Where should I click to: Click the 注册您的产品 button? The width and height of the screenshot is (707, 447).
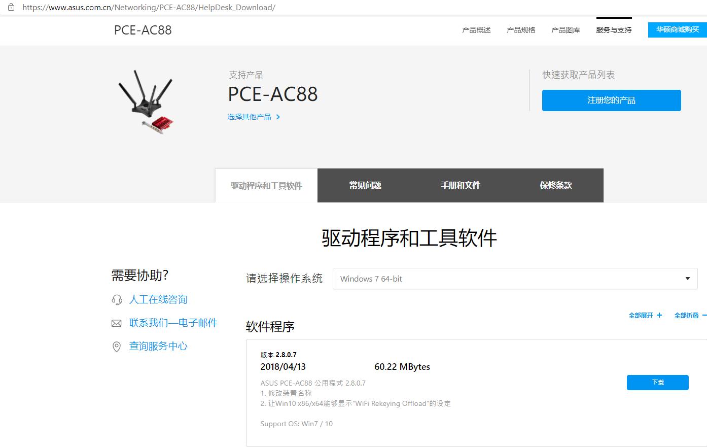[x=611, y=100]
